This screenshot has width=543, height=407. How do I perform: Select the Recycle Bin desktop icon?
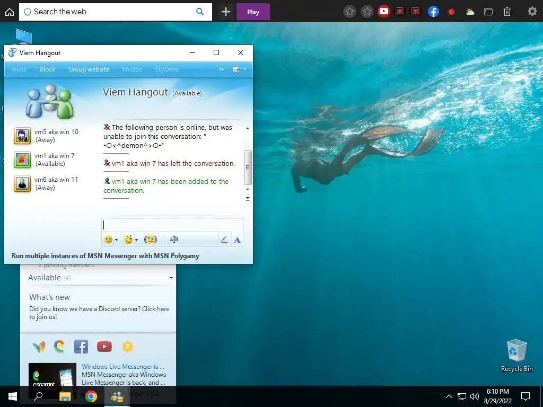tap(516, 356)
